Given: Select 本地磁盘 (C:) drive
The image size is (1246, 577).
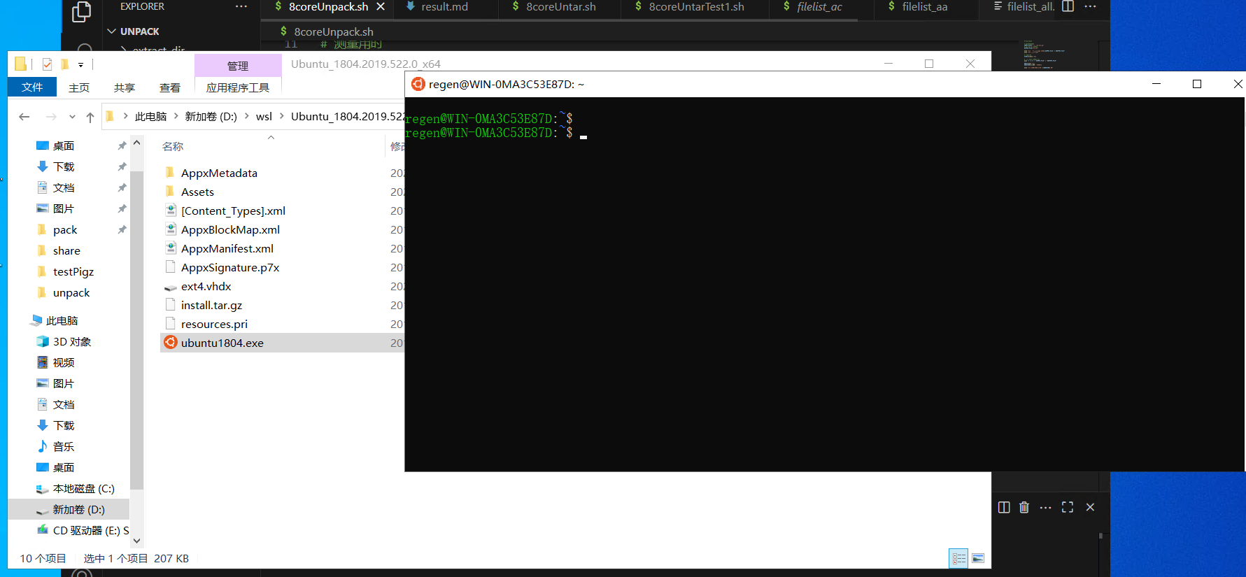Looking at the screenshot, I should coord(83,488).
